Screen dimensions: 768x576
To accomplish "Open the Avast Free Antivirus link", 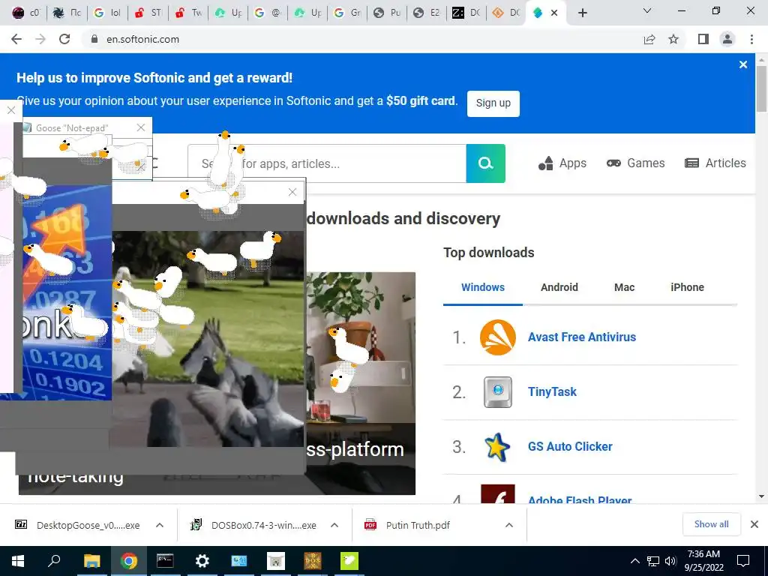I will (x=582, y=337).
